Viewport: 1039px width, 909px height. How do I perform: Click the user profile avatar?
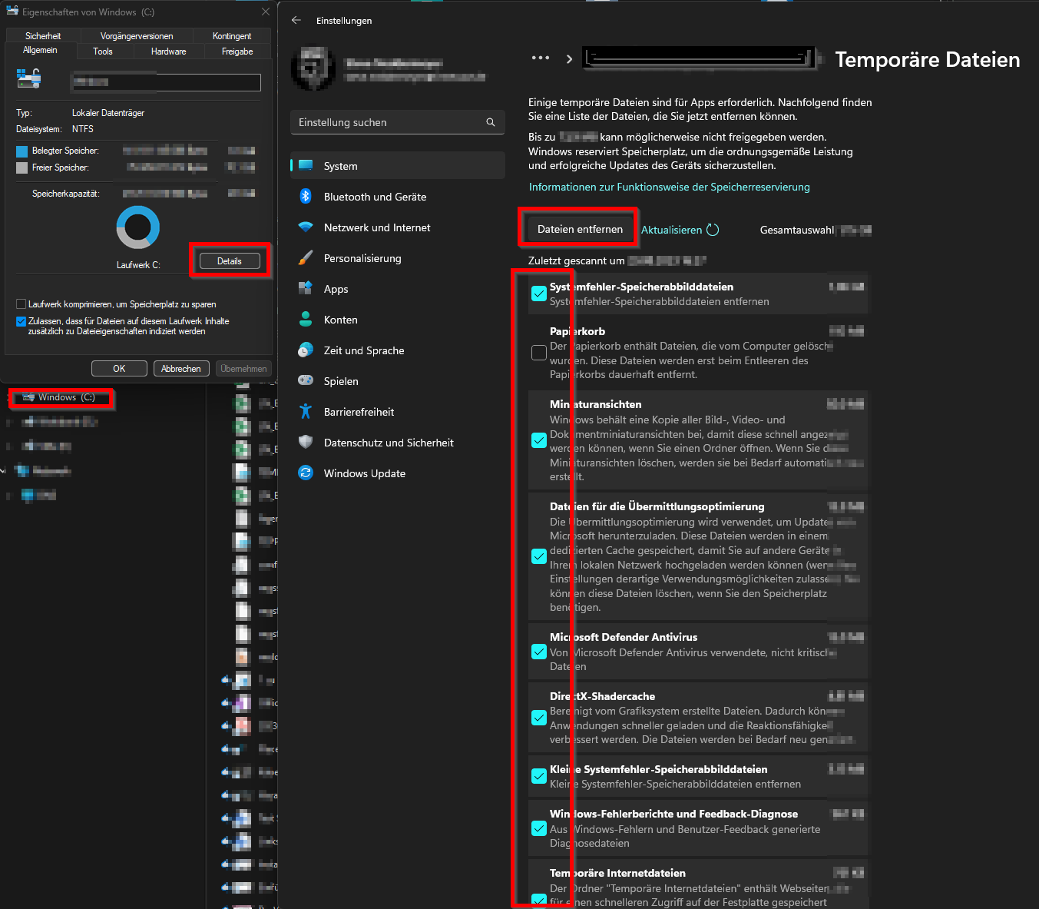point(313,68)
